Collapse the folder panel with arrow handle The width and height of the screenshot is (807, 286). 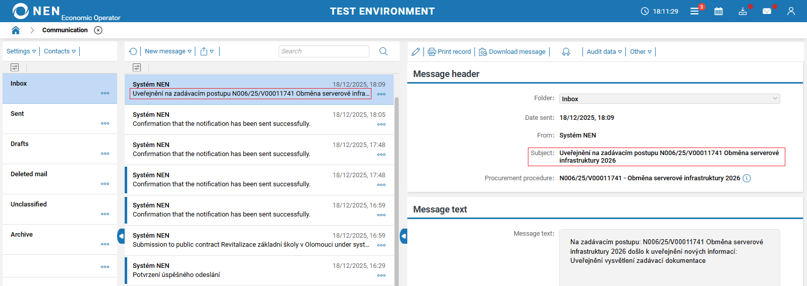pyautogui.click(x=121, y=236)
